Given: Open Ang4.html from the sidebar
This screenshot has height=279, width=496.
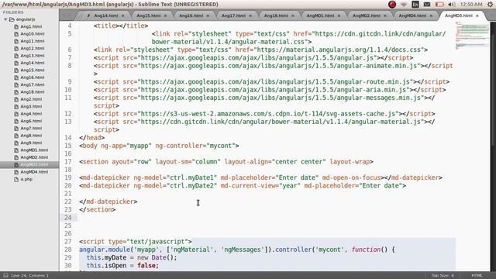Looking at the screenshot, I should pyautogui.click(x=31, y=114).
